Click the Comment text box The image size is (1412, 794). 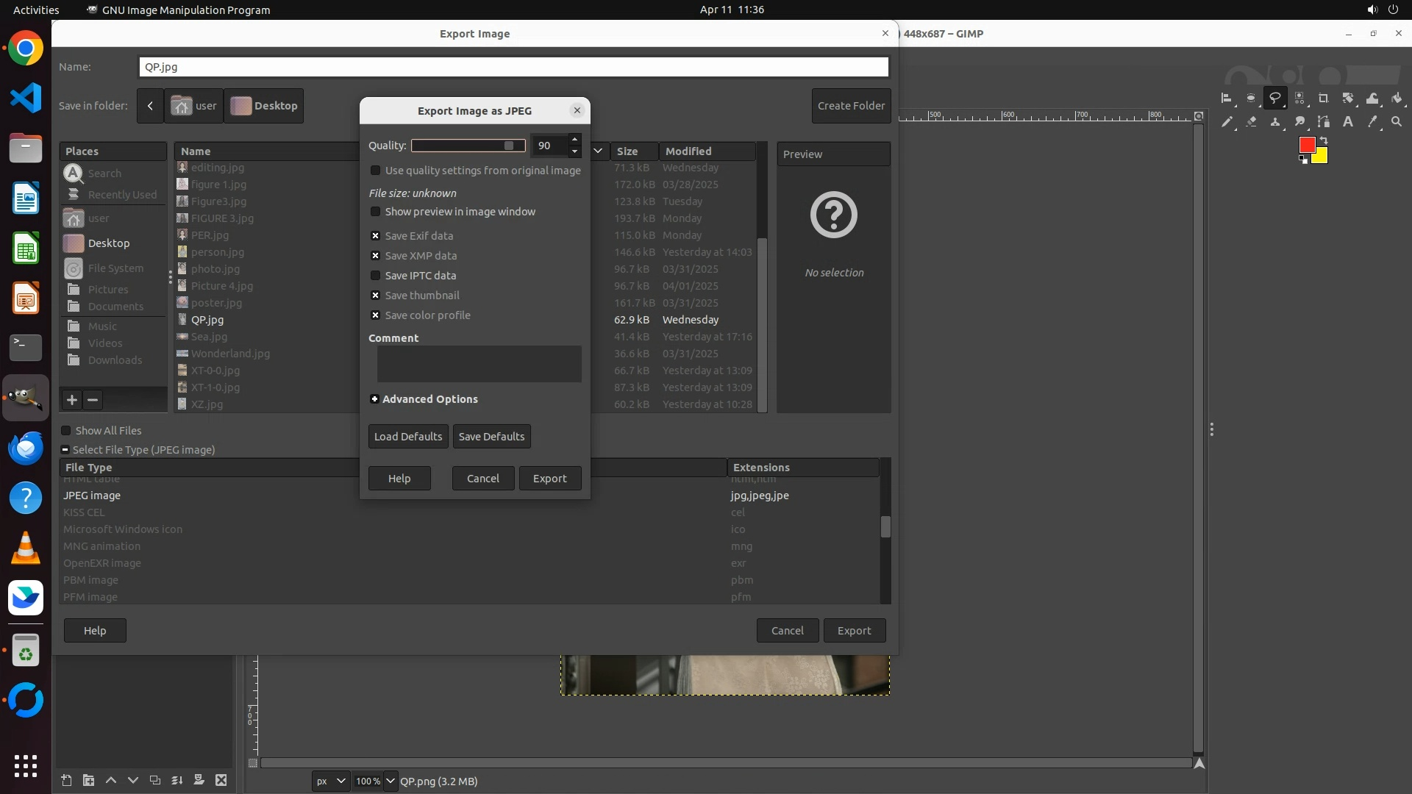[479, 364]
